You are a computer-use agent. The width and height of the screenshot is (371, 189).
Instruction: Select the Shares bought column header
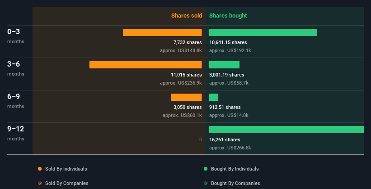228,16
